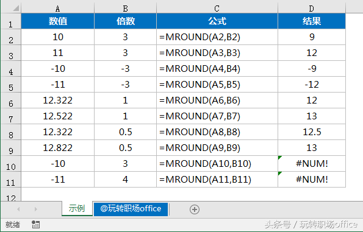Click formula =MROUND(A9,B9) cell
This screenshot has height=232, width=363.
coord(217,147)
